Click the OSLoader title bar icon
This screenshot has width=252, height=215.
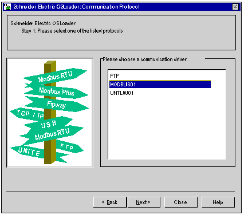tap(7, 7)
